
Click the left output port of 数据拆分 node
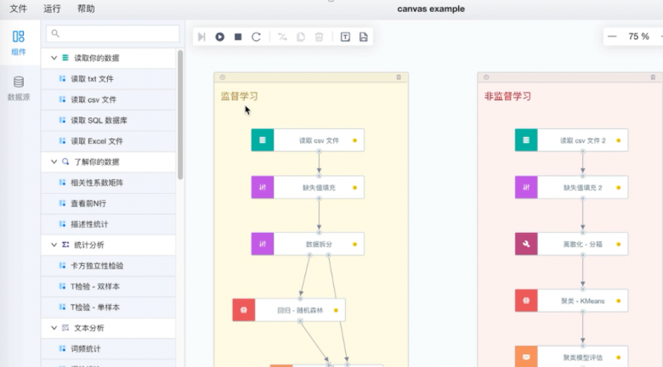point(309,255)
